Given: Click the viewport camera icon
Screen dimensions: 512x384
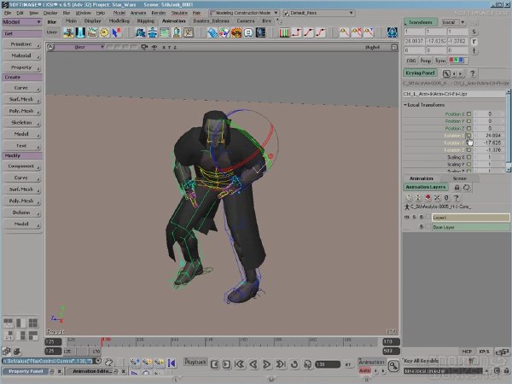Looking at the screenshot, I should tap(144, 47).
